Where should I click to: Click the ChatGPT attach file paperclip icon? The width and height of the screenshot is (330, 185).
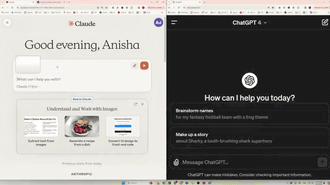176,162
